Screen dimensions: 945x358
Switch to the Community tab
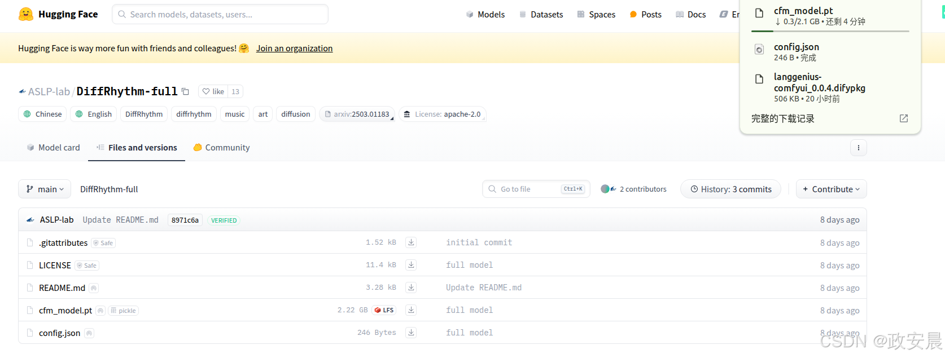tap(221, 147)
